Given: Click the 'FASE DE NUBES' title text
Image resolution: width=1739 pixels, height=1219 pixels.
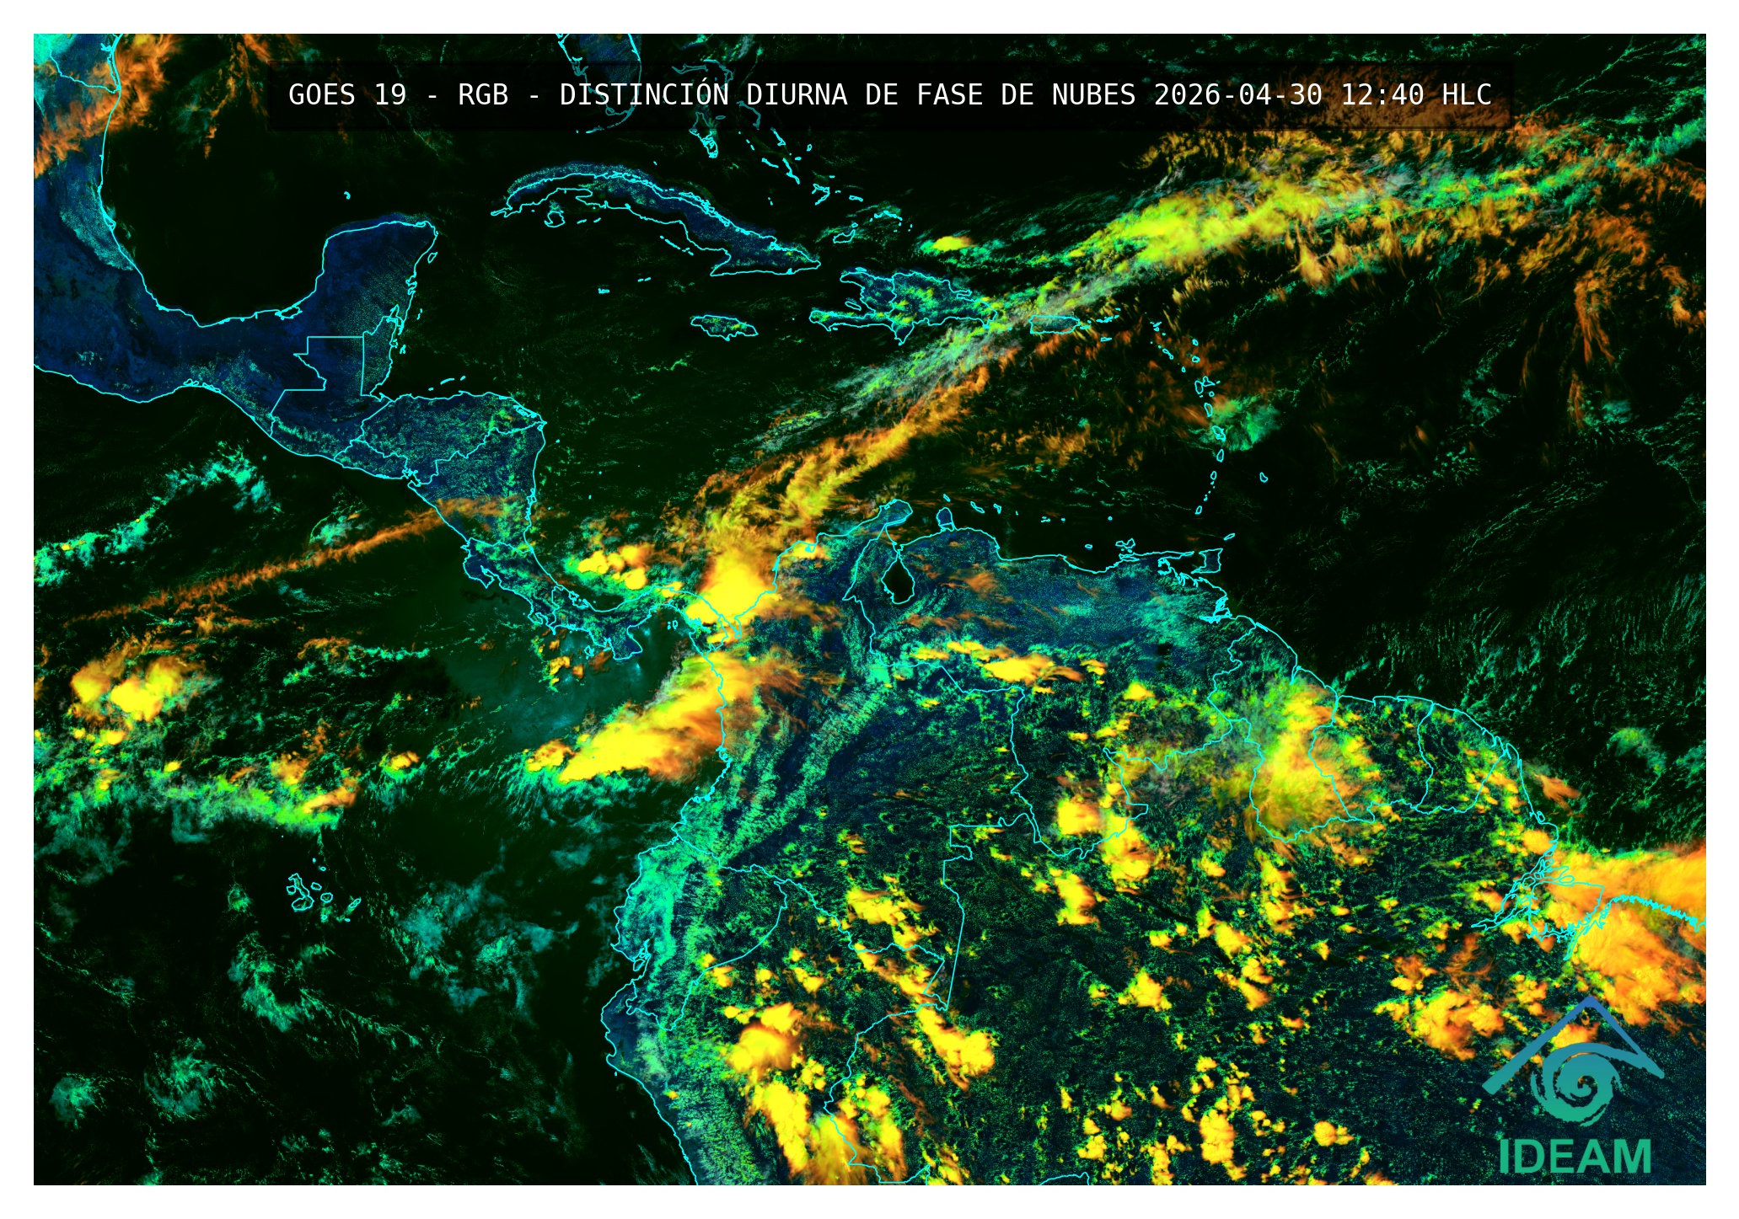Looking at the screenshot, I should pyautogui.click(x=1025, y=95).
